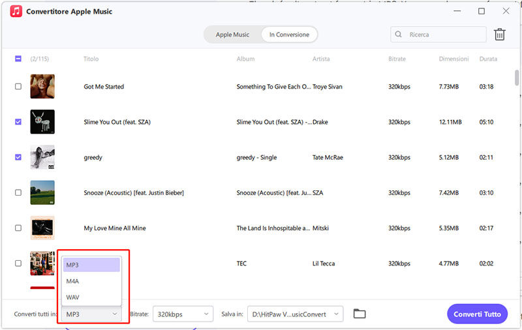Click the Artista column header
This screenshot has width=522, height=330.
coord(321,59)
